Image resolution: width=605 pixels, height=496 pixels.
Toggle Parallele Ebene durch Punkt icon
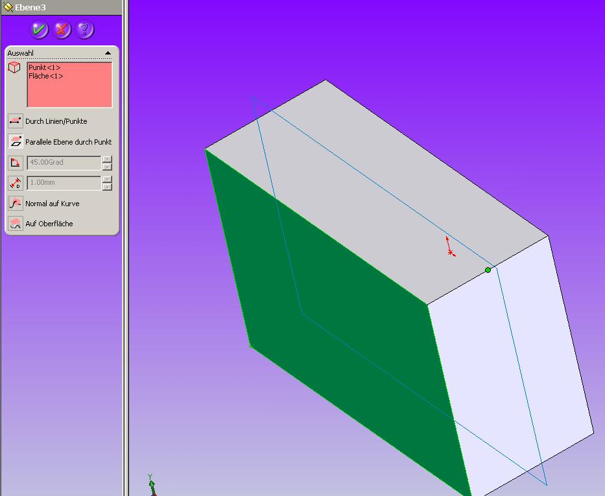click(16, 141)
